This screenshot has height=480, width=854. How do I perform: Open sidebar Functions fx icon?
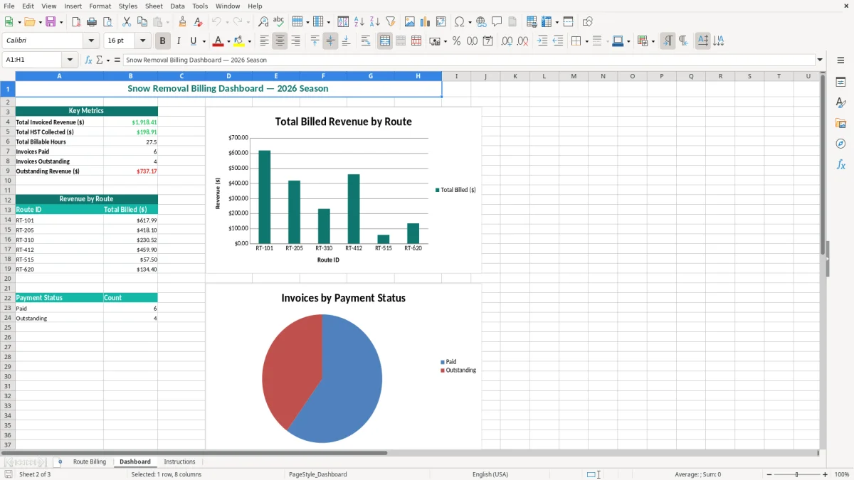(840, 164)
